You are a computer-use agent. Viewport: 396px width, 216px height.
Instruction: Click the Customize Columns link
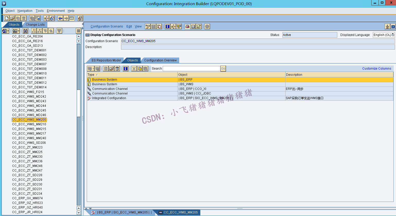click(x=377, y=69)
